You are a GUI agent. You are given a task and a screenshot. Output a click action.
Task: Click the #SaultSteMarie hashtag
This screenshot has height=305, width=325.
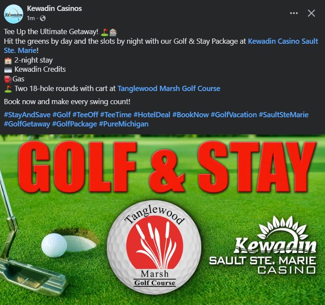click(283, 115)
